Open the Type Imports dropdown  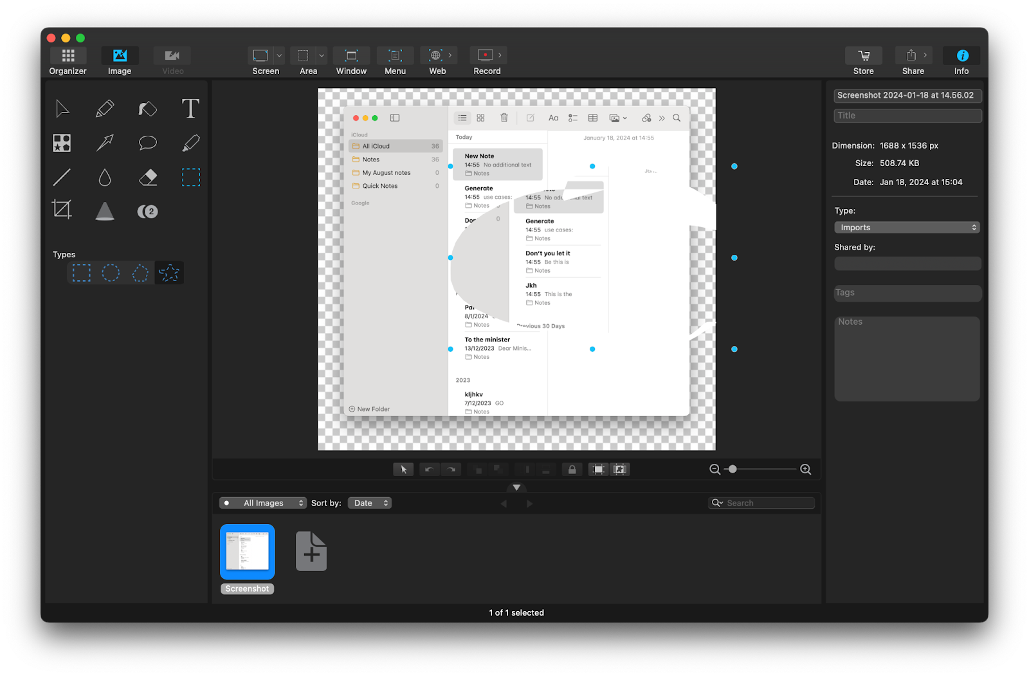tap(907, 227)
